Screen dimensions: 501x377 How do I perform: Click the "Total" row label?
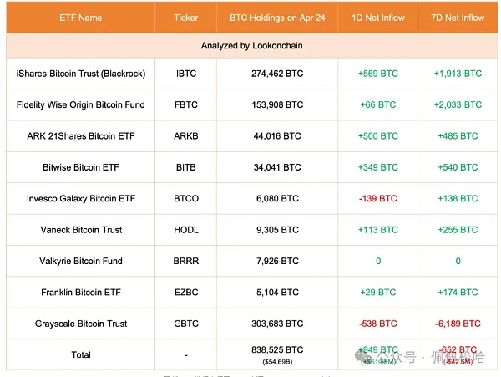click(x=81, y=354)
